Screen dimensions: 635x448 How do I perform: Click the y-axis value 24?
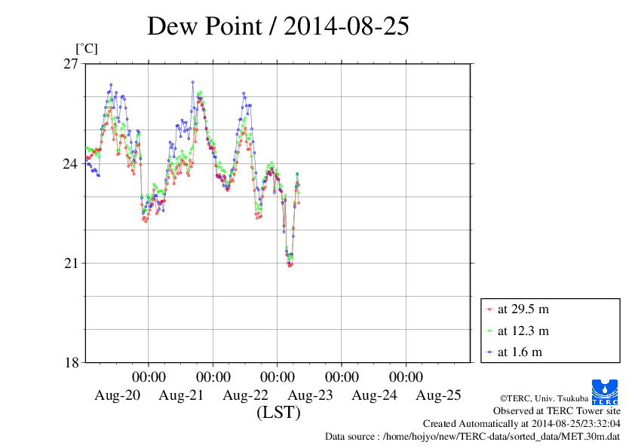pos(71,163)
